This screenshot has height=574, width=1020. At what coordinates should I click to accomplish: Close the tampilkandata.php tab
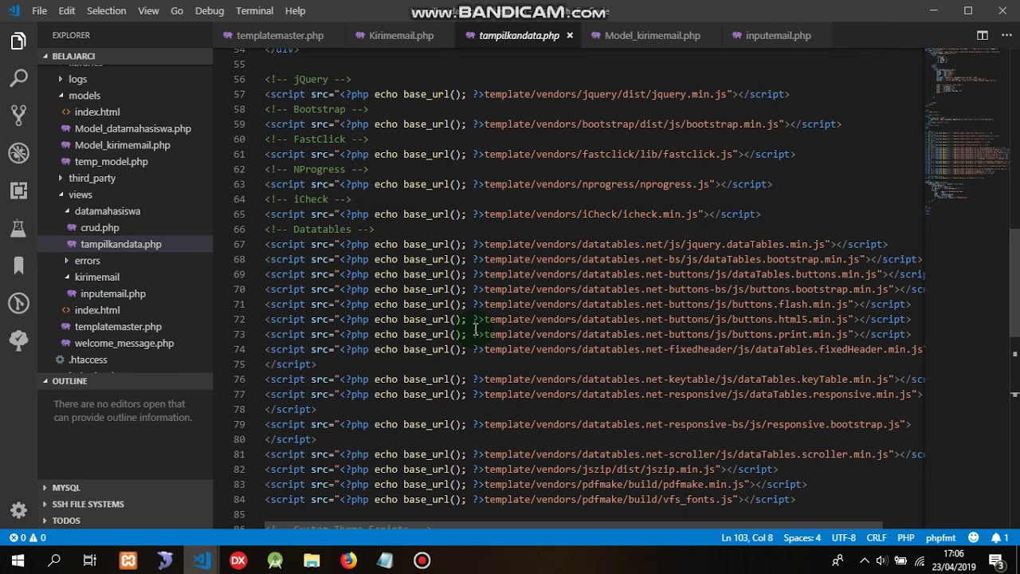click(570, 35)
